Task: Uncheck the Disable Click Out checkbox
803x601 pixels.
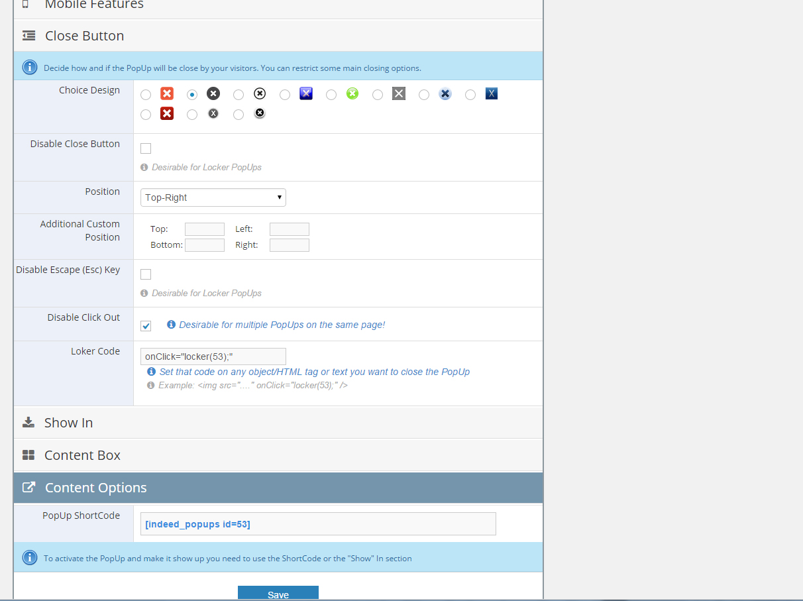Action: (146, 325)
